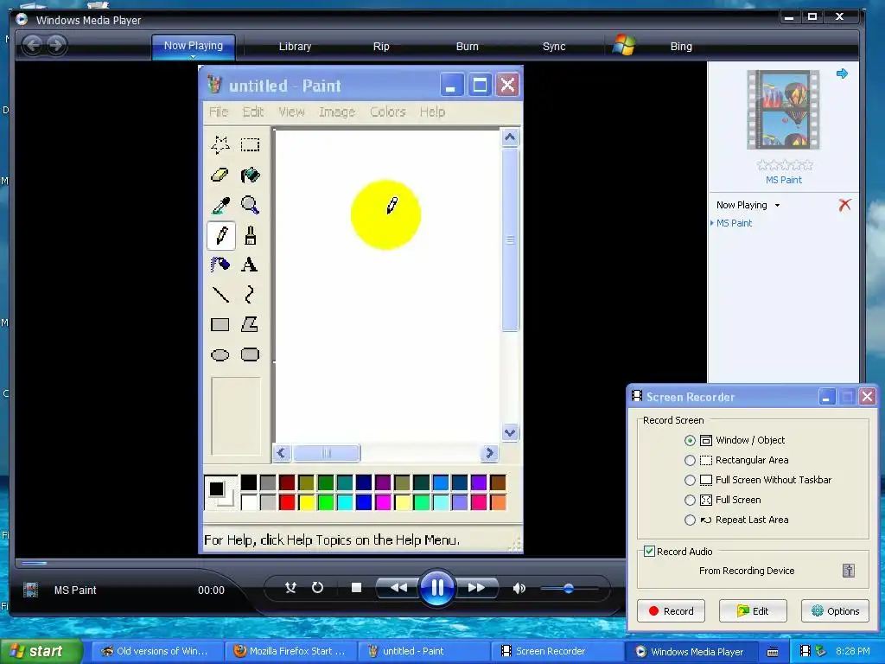Select the Pencil tool in Paint
Viewport: 885px width, 664px height.
[220, 235]
